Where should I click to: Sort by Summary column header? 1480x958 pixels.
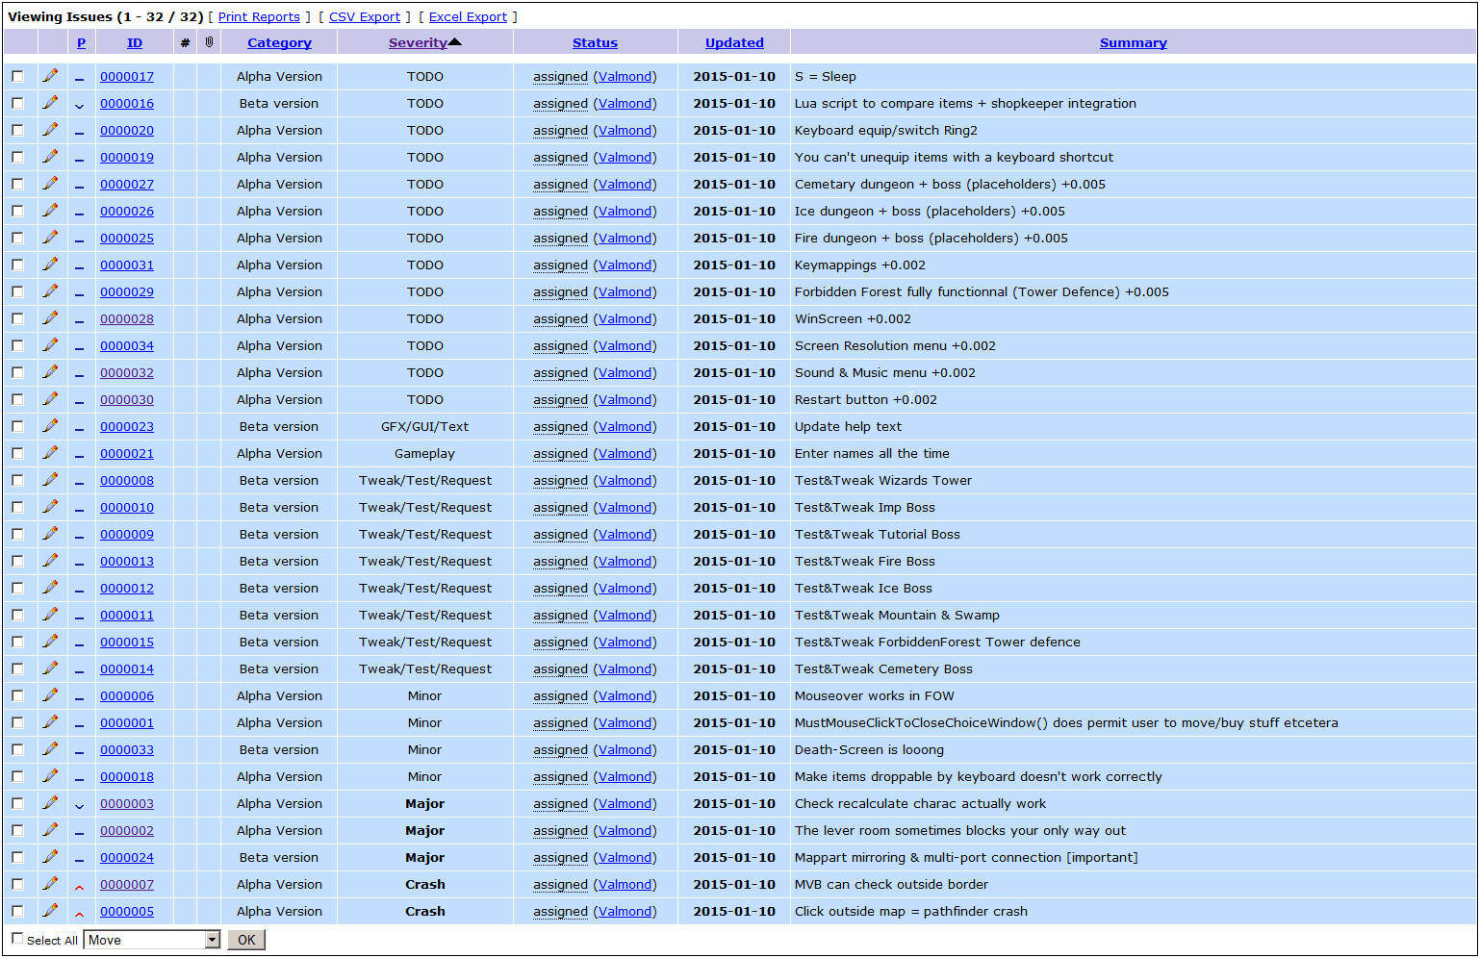tap(1134, 42)
